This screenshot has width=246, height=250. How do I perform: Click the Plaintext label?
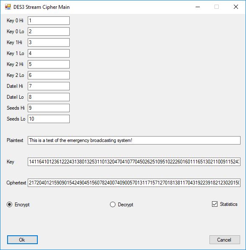[x=15, y=140]
